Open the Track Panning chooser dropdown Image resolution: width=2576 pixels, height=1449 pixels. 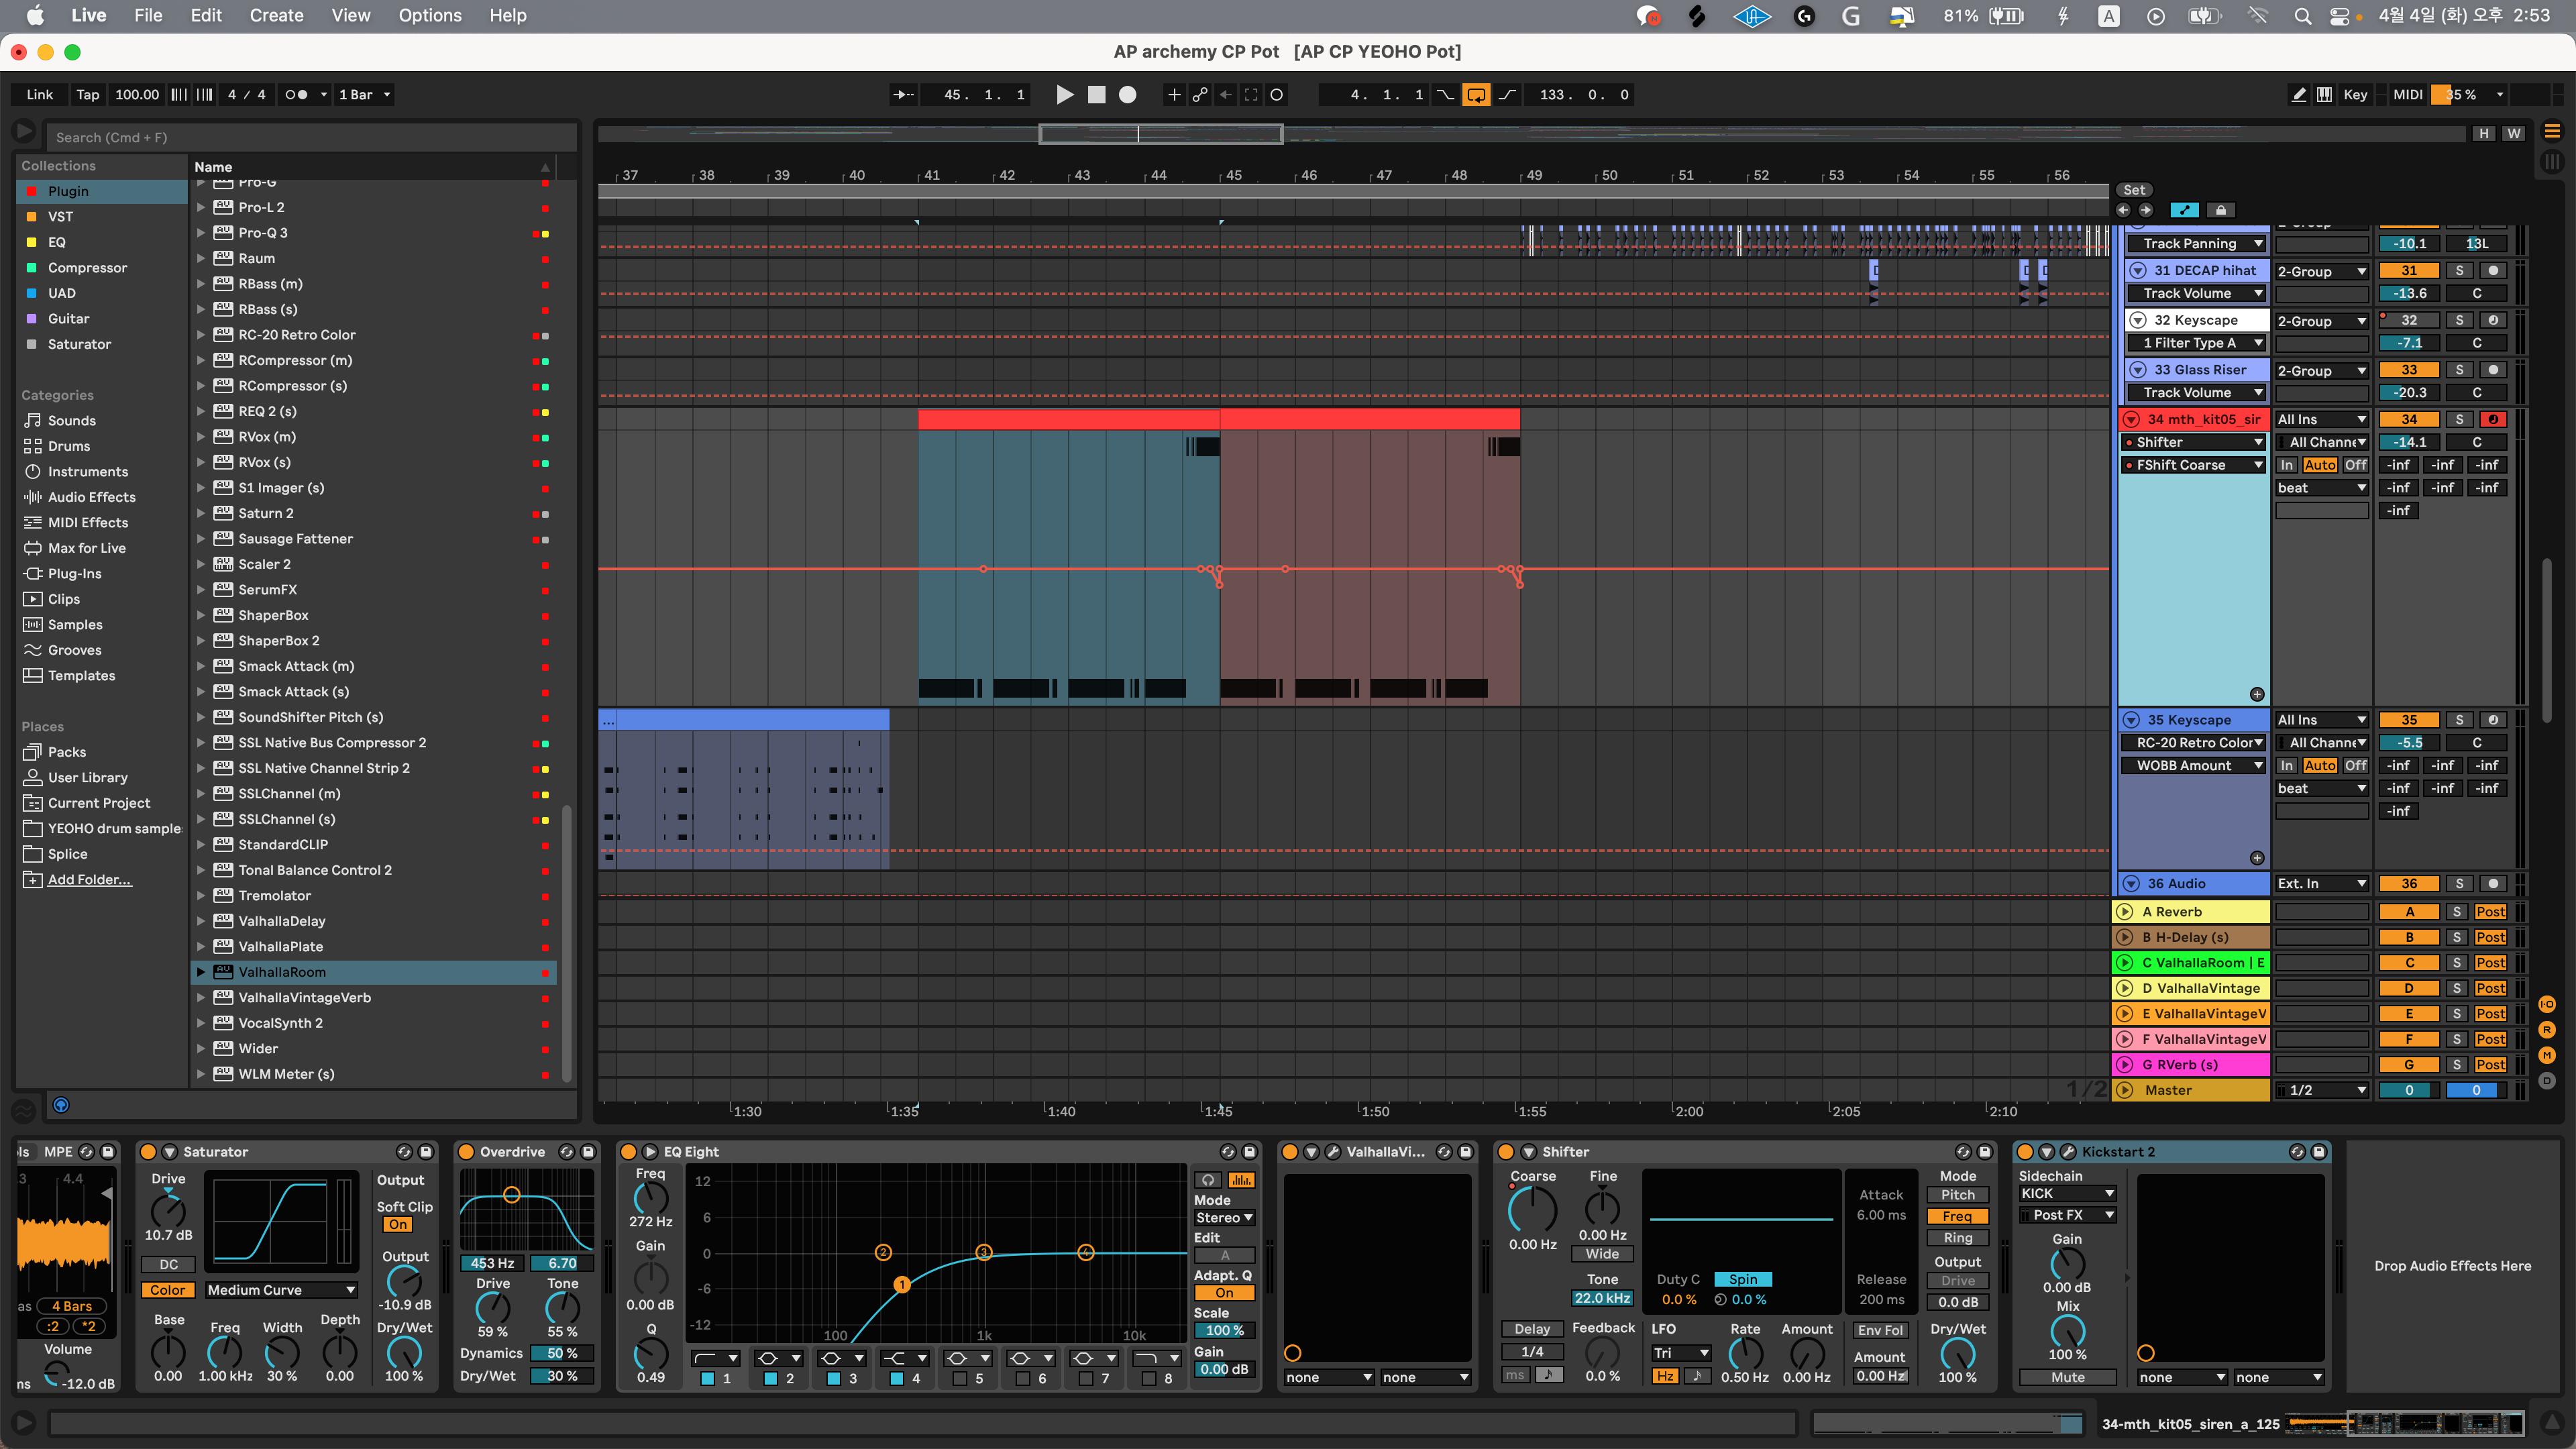2197,244
